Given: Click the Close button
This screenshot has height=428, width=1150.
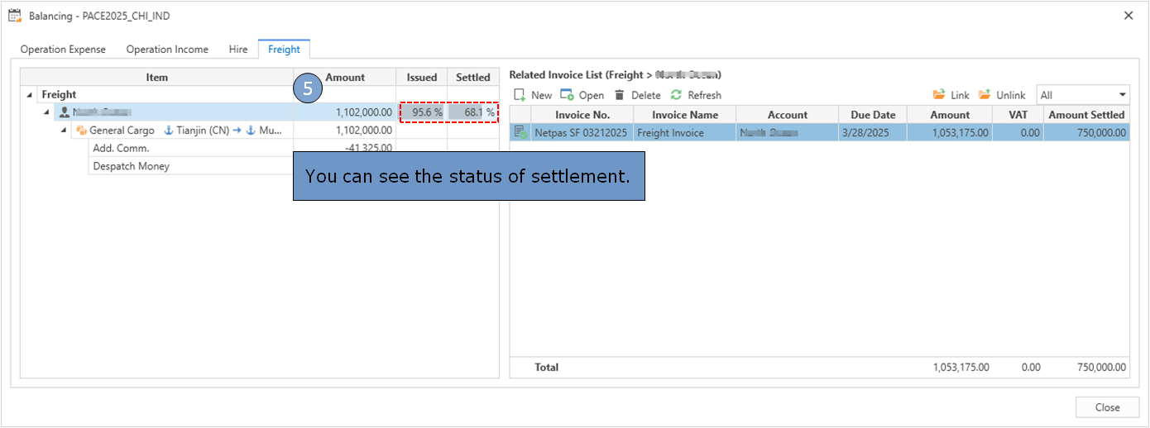Looking at the screenshot, I should tap(1106, 407).
